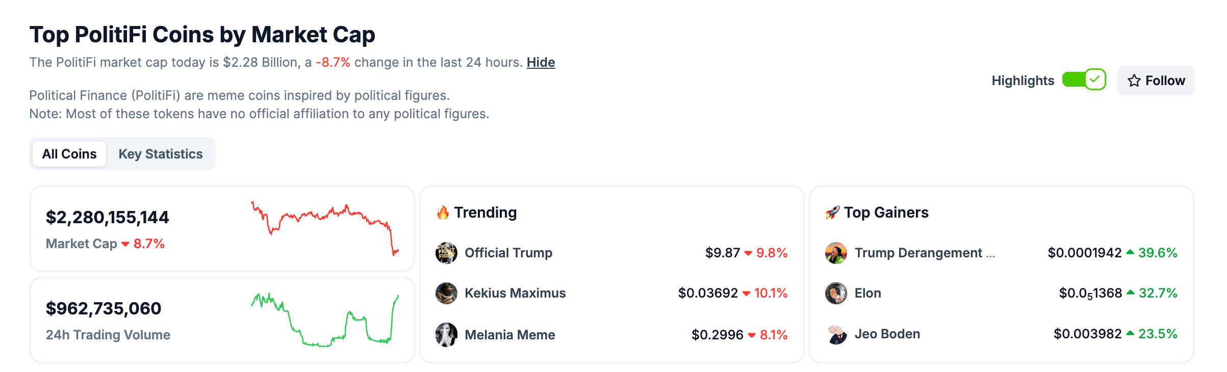The width and height of the screenshot is (1227, 372).
Task: Open the Jeo Boden name link
Action: [x=887, y=334]
